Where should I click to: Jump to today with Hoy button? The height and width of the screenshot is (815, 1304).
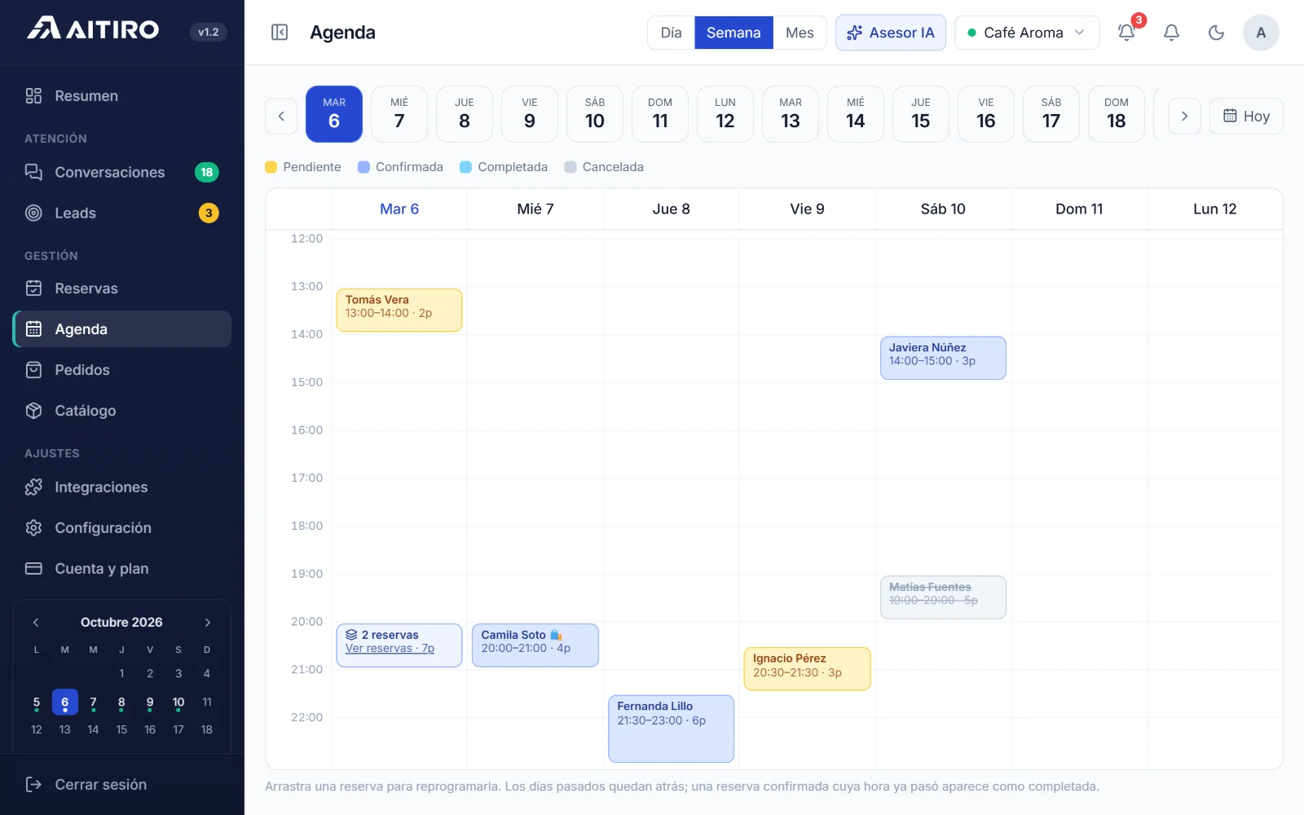(1246, 117)
